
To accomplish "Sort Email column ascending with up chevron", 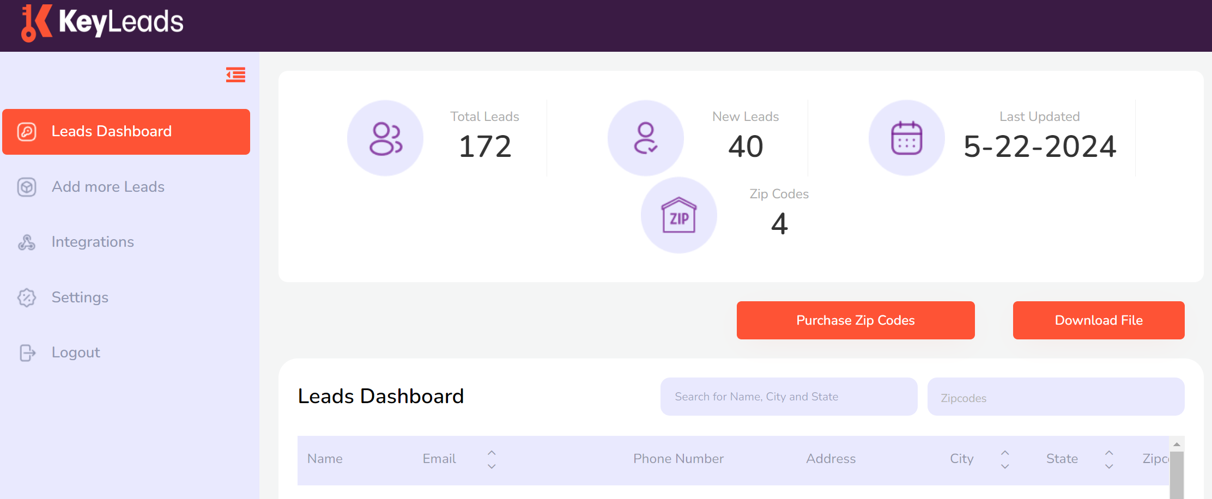I will 492,452.
